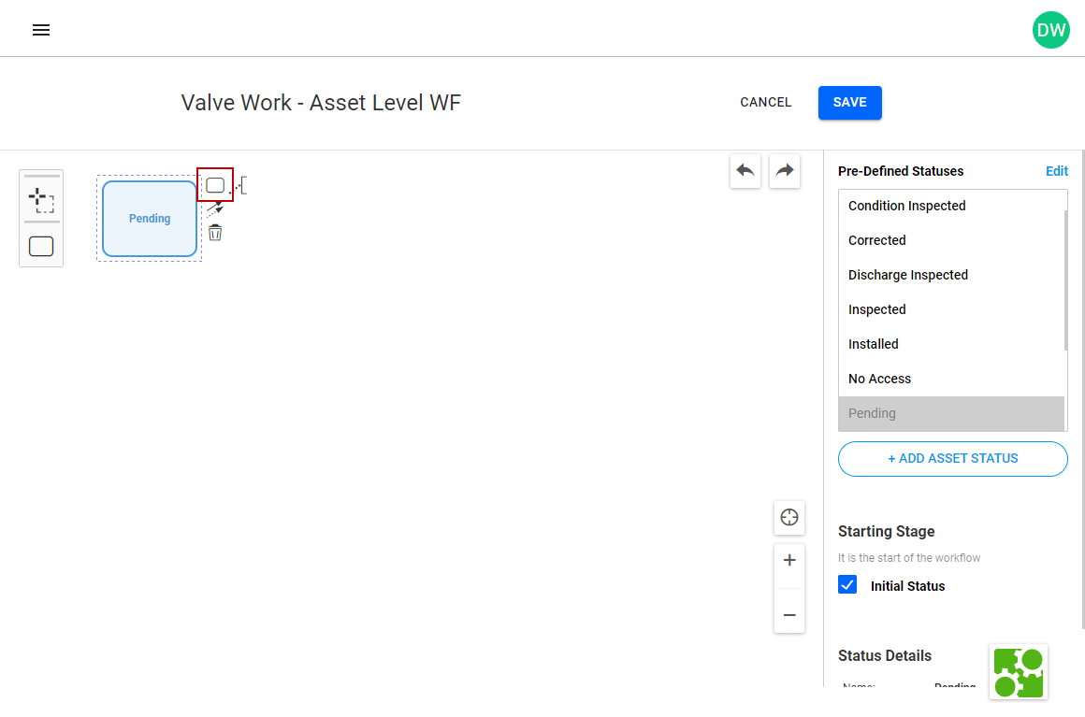Click the Save button
The width and height of the screenshot is (1085, 717).
coord(849,102)
